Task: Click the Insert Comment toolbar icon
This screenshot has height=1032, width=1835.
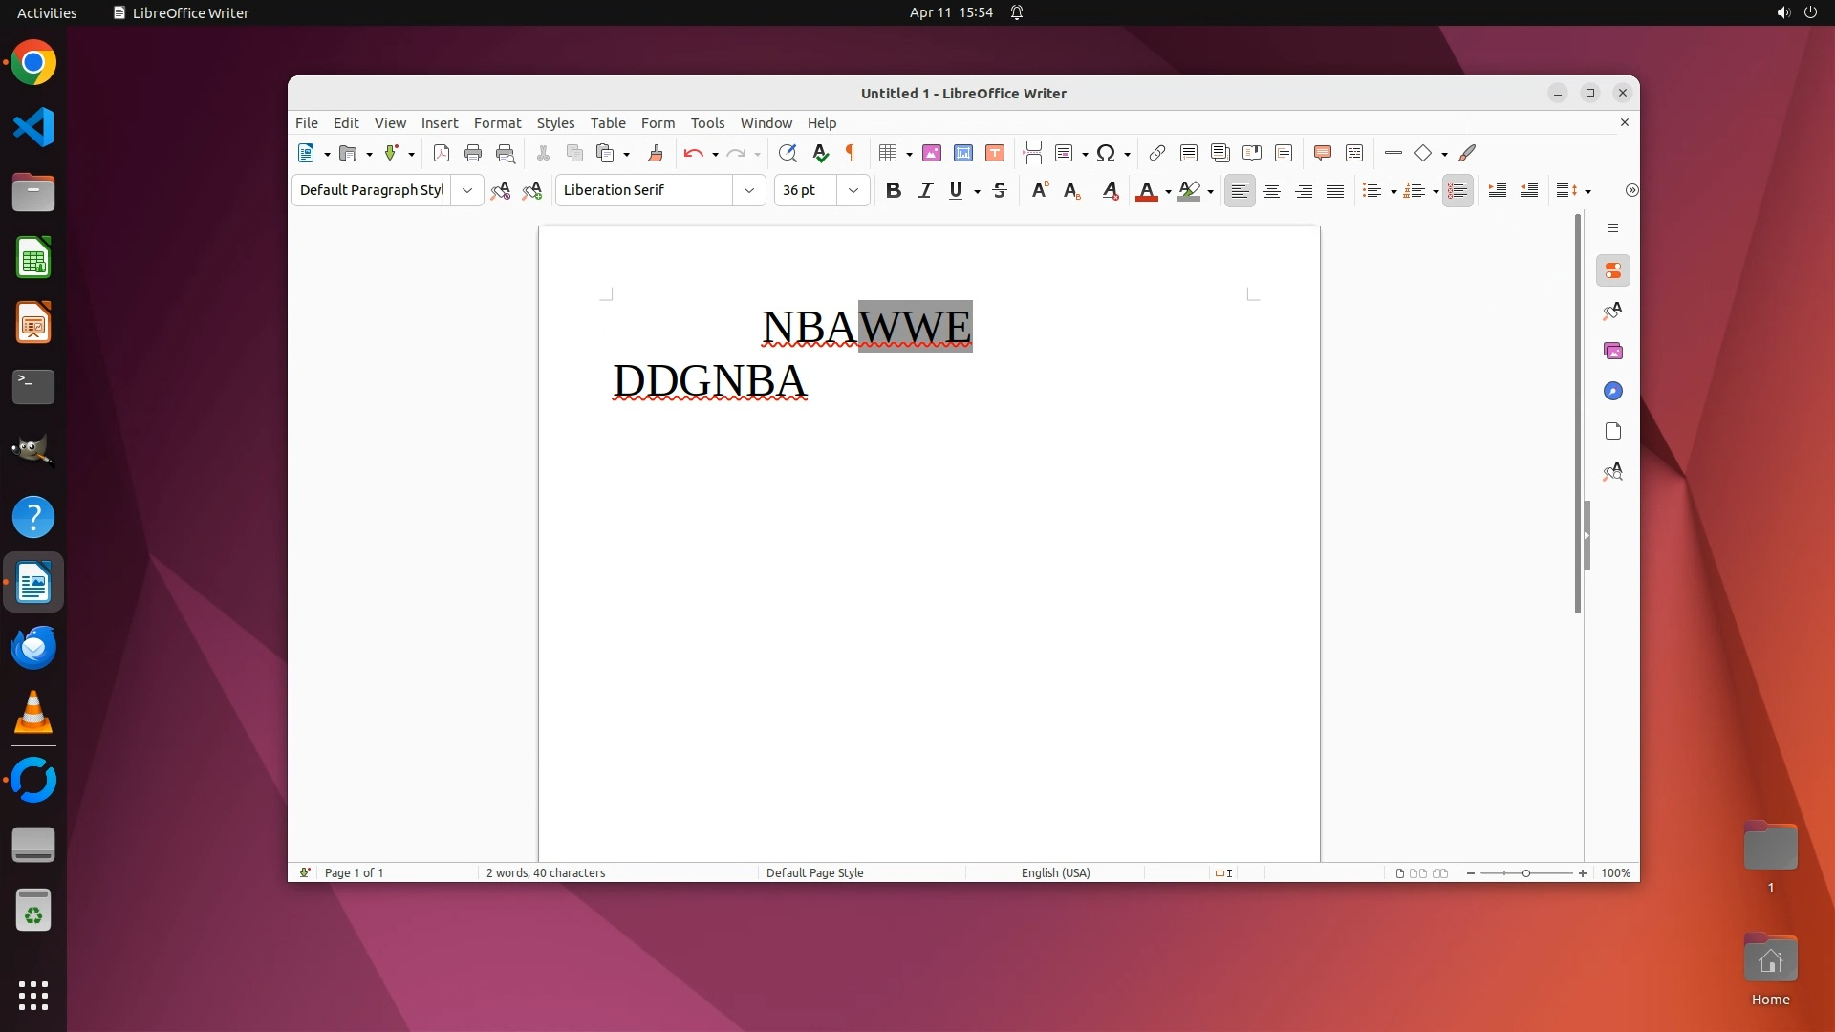Action: (x=1323, y=153)
